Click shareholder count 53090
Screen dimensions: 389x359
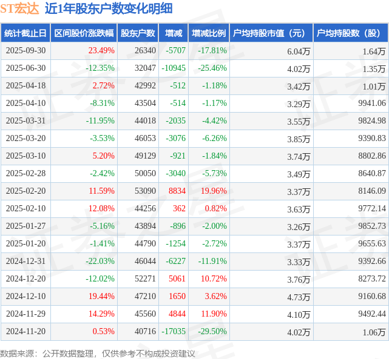[145, 191]
